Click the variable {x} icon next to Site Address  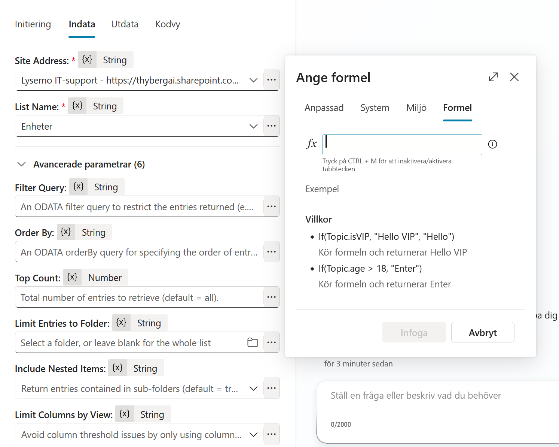[87, 60]
